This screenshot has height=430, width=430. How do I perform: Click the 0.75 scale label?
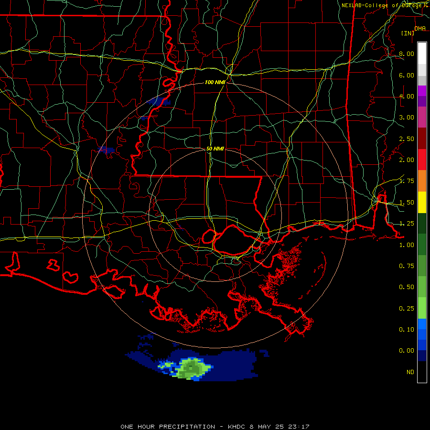click(x=407, y=266)
